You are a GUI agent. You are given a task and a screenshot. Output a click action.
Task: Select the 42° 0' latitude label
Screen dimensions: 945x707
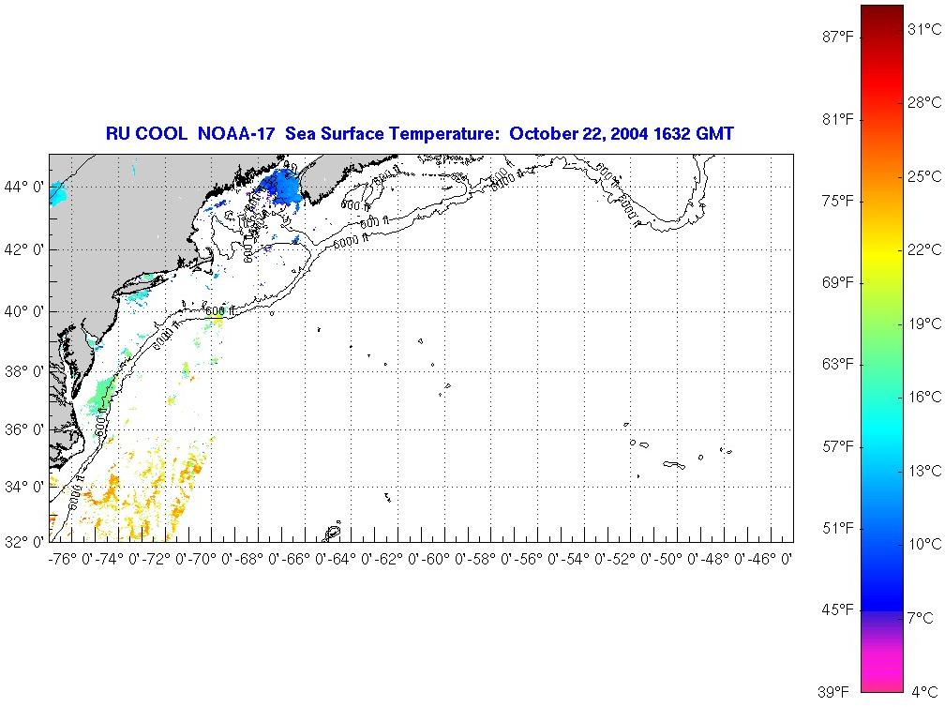[x=23, y=249]
